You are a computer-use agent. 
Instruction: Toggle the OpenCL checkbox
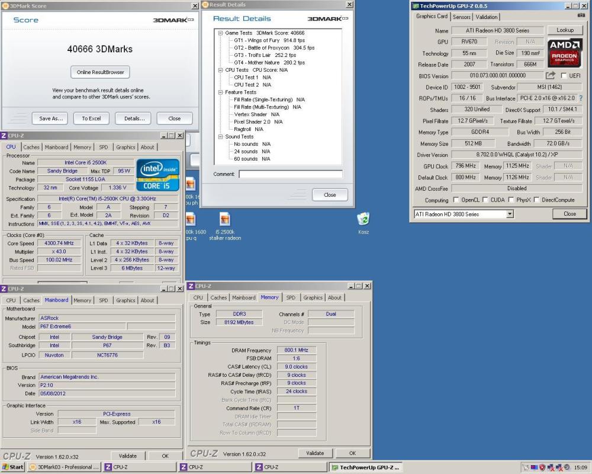pyautogui.click(x=456, y=200)
